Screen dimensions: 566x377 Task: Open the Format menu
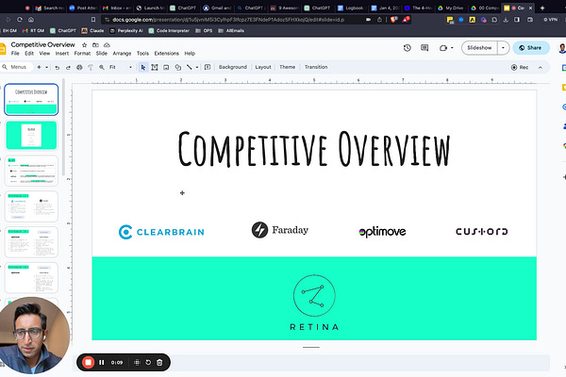click(x=82, y=54)
